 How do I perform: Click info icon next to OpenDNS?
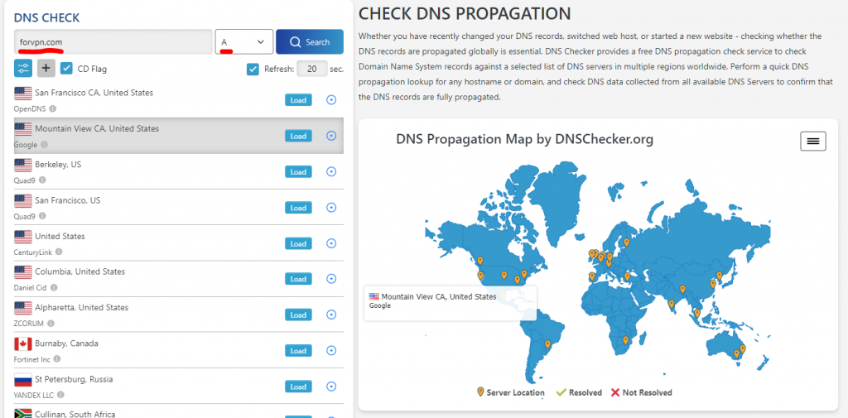coord(53,108)
